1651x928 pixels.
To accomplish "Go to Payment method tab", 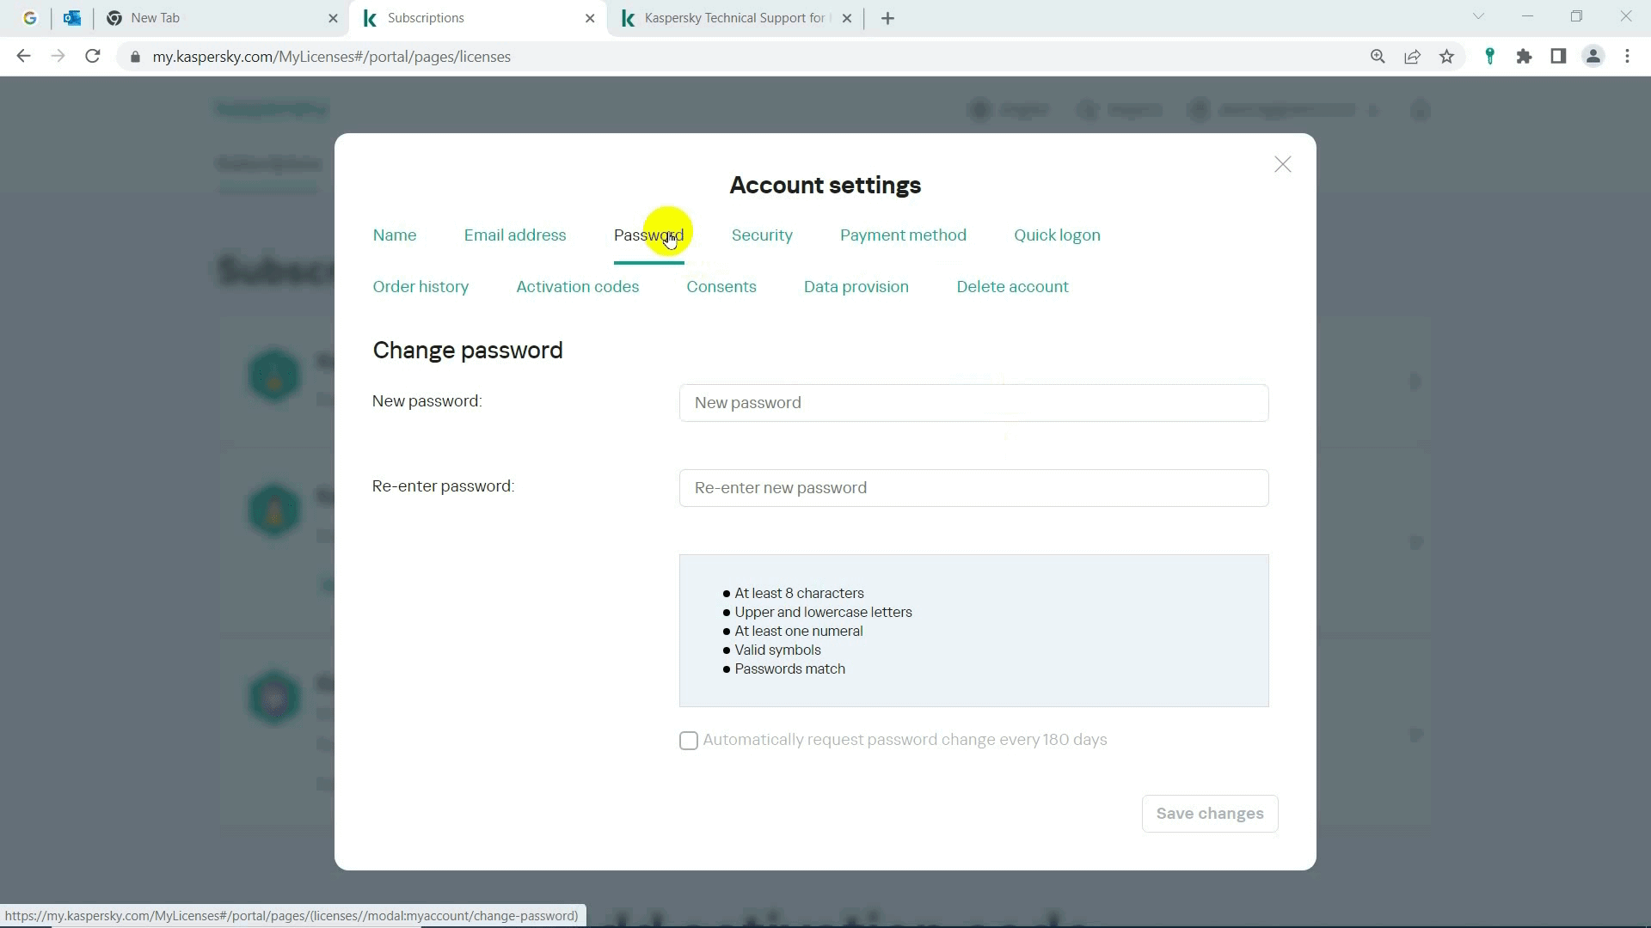I will (x=903, y=235).
